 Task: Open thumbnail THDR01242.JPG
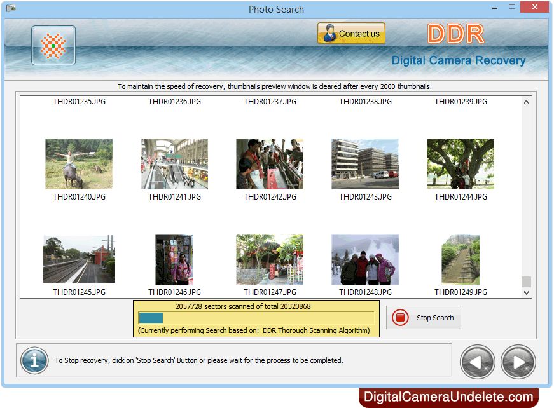pos(270,164)
